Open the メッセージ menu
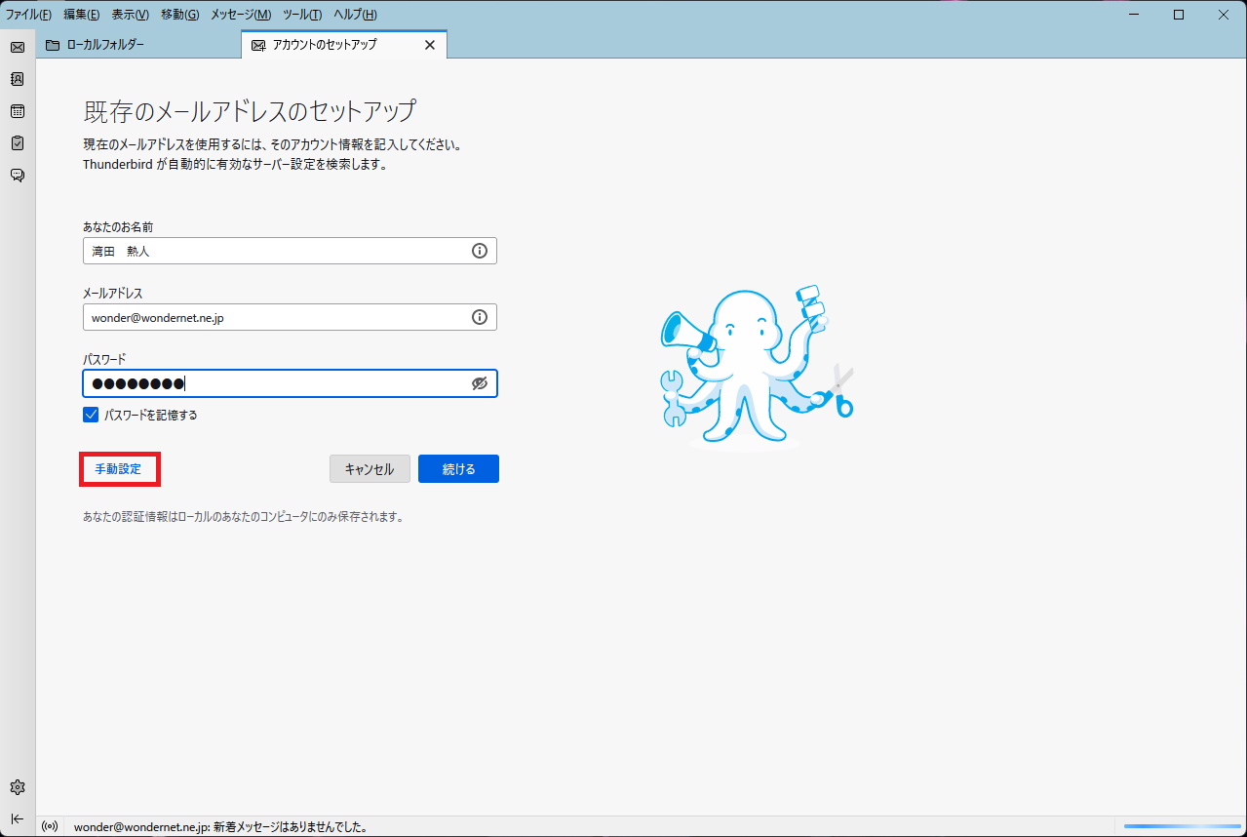Viewport: 1247px width, 837px height. (241, 15)
